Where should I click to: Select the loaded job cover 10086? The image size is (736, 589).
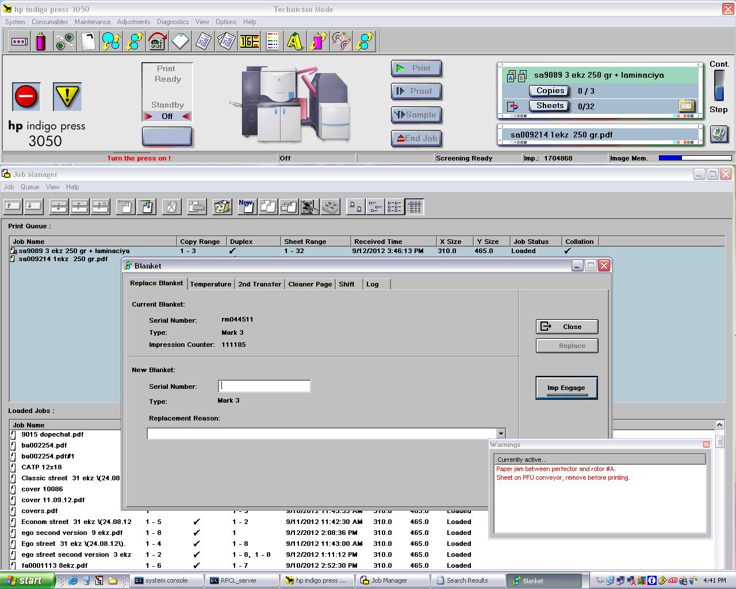[42, 489]
